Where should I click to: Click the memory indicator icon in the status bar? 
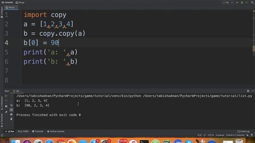pos(252,135)
